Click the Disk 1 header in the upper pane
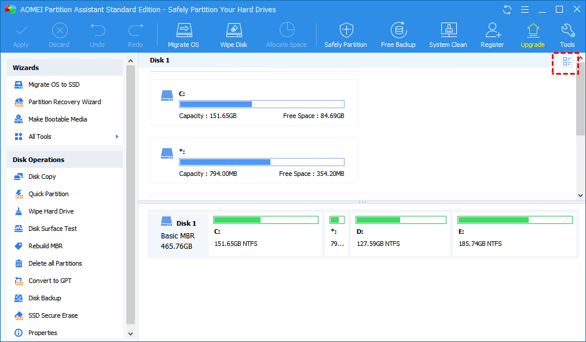 point(160,60)
